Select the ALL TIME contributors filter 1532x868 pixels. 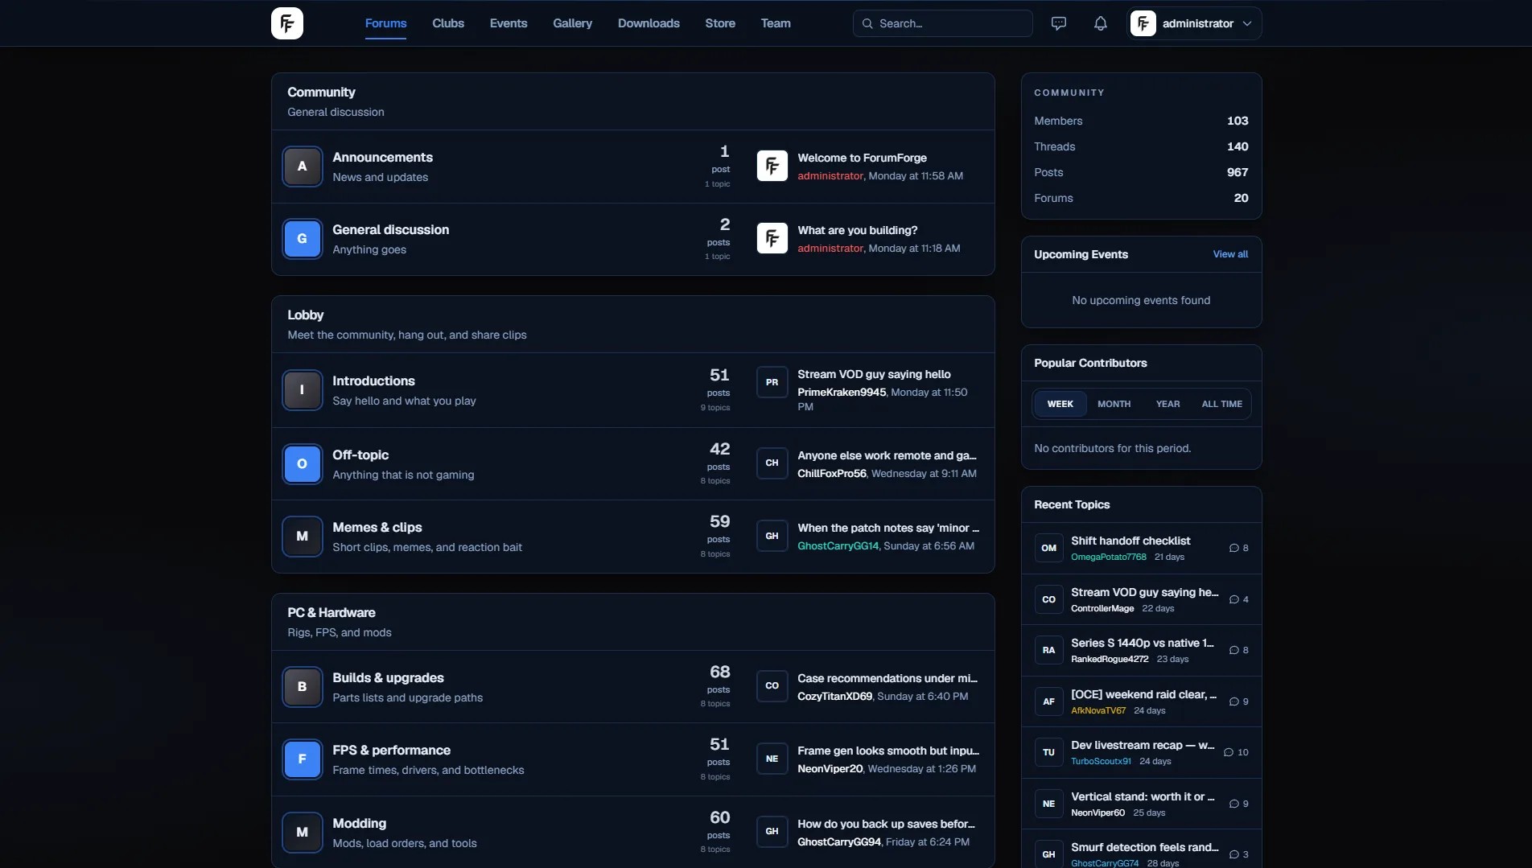[1221, 404]
